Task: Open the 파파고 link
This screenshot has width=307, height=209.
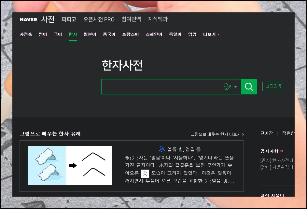Action: tap(69, 19)
